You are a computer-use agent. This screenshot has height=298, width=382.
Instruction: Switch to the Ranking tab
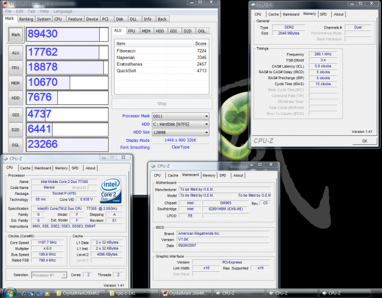[x=26, y=19]
